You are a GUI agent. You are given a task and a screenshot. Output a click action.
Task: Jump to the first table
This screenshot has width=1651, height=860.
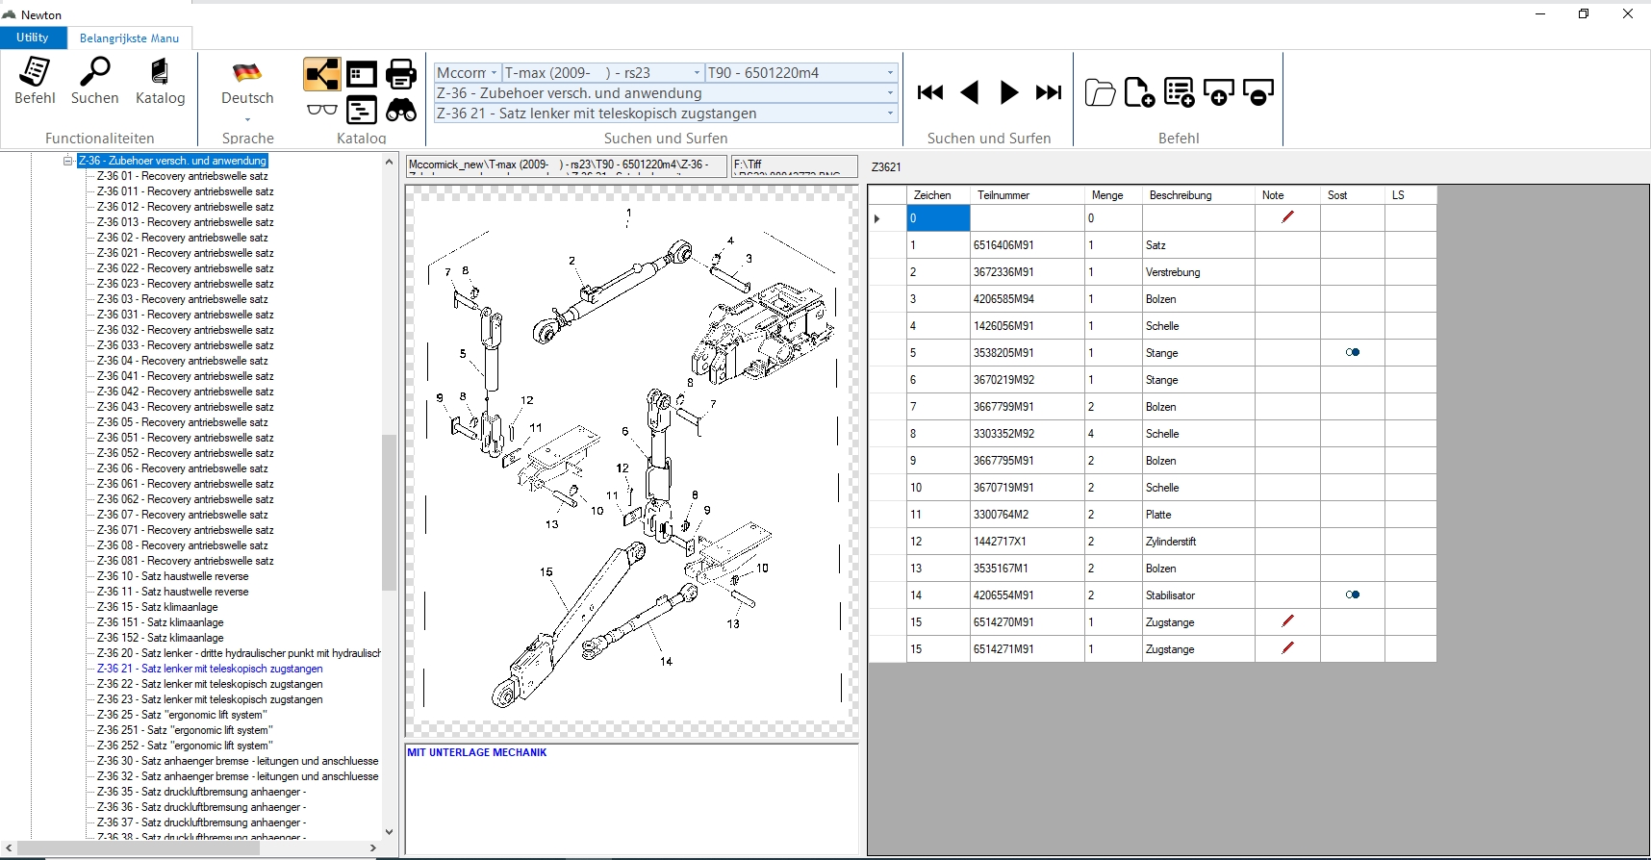pyautogui.click(x=930, y=92)
